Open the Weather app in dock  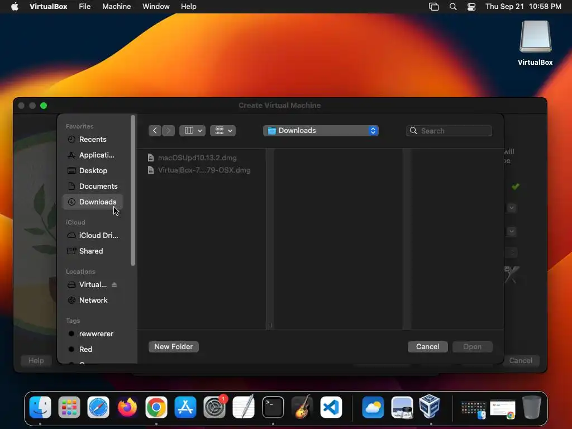[373, 407]
